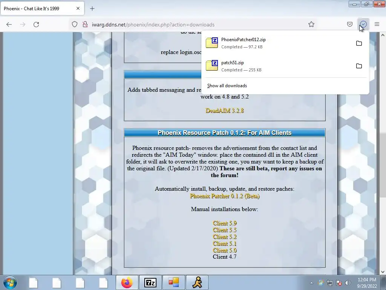Click Show all downloads
Viewport: 386px width, 290px height.
click(x=227, y=86)
